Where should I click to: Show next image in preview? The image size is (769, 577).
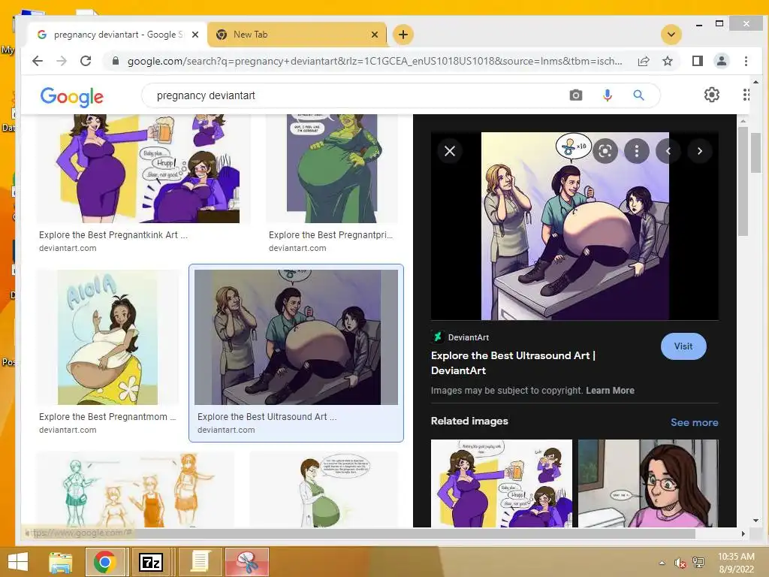[700, 151]
